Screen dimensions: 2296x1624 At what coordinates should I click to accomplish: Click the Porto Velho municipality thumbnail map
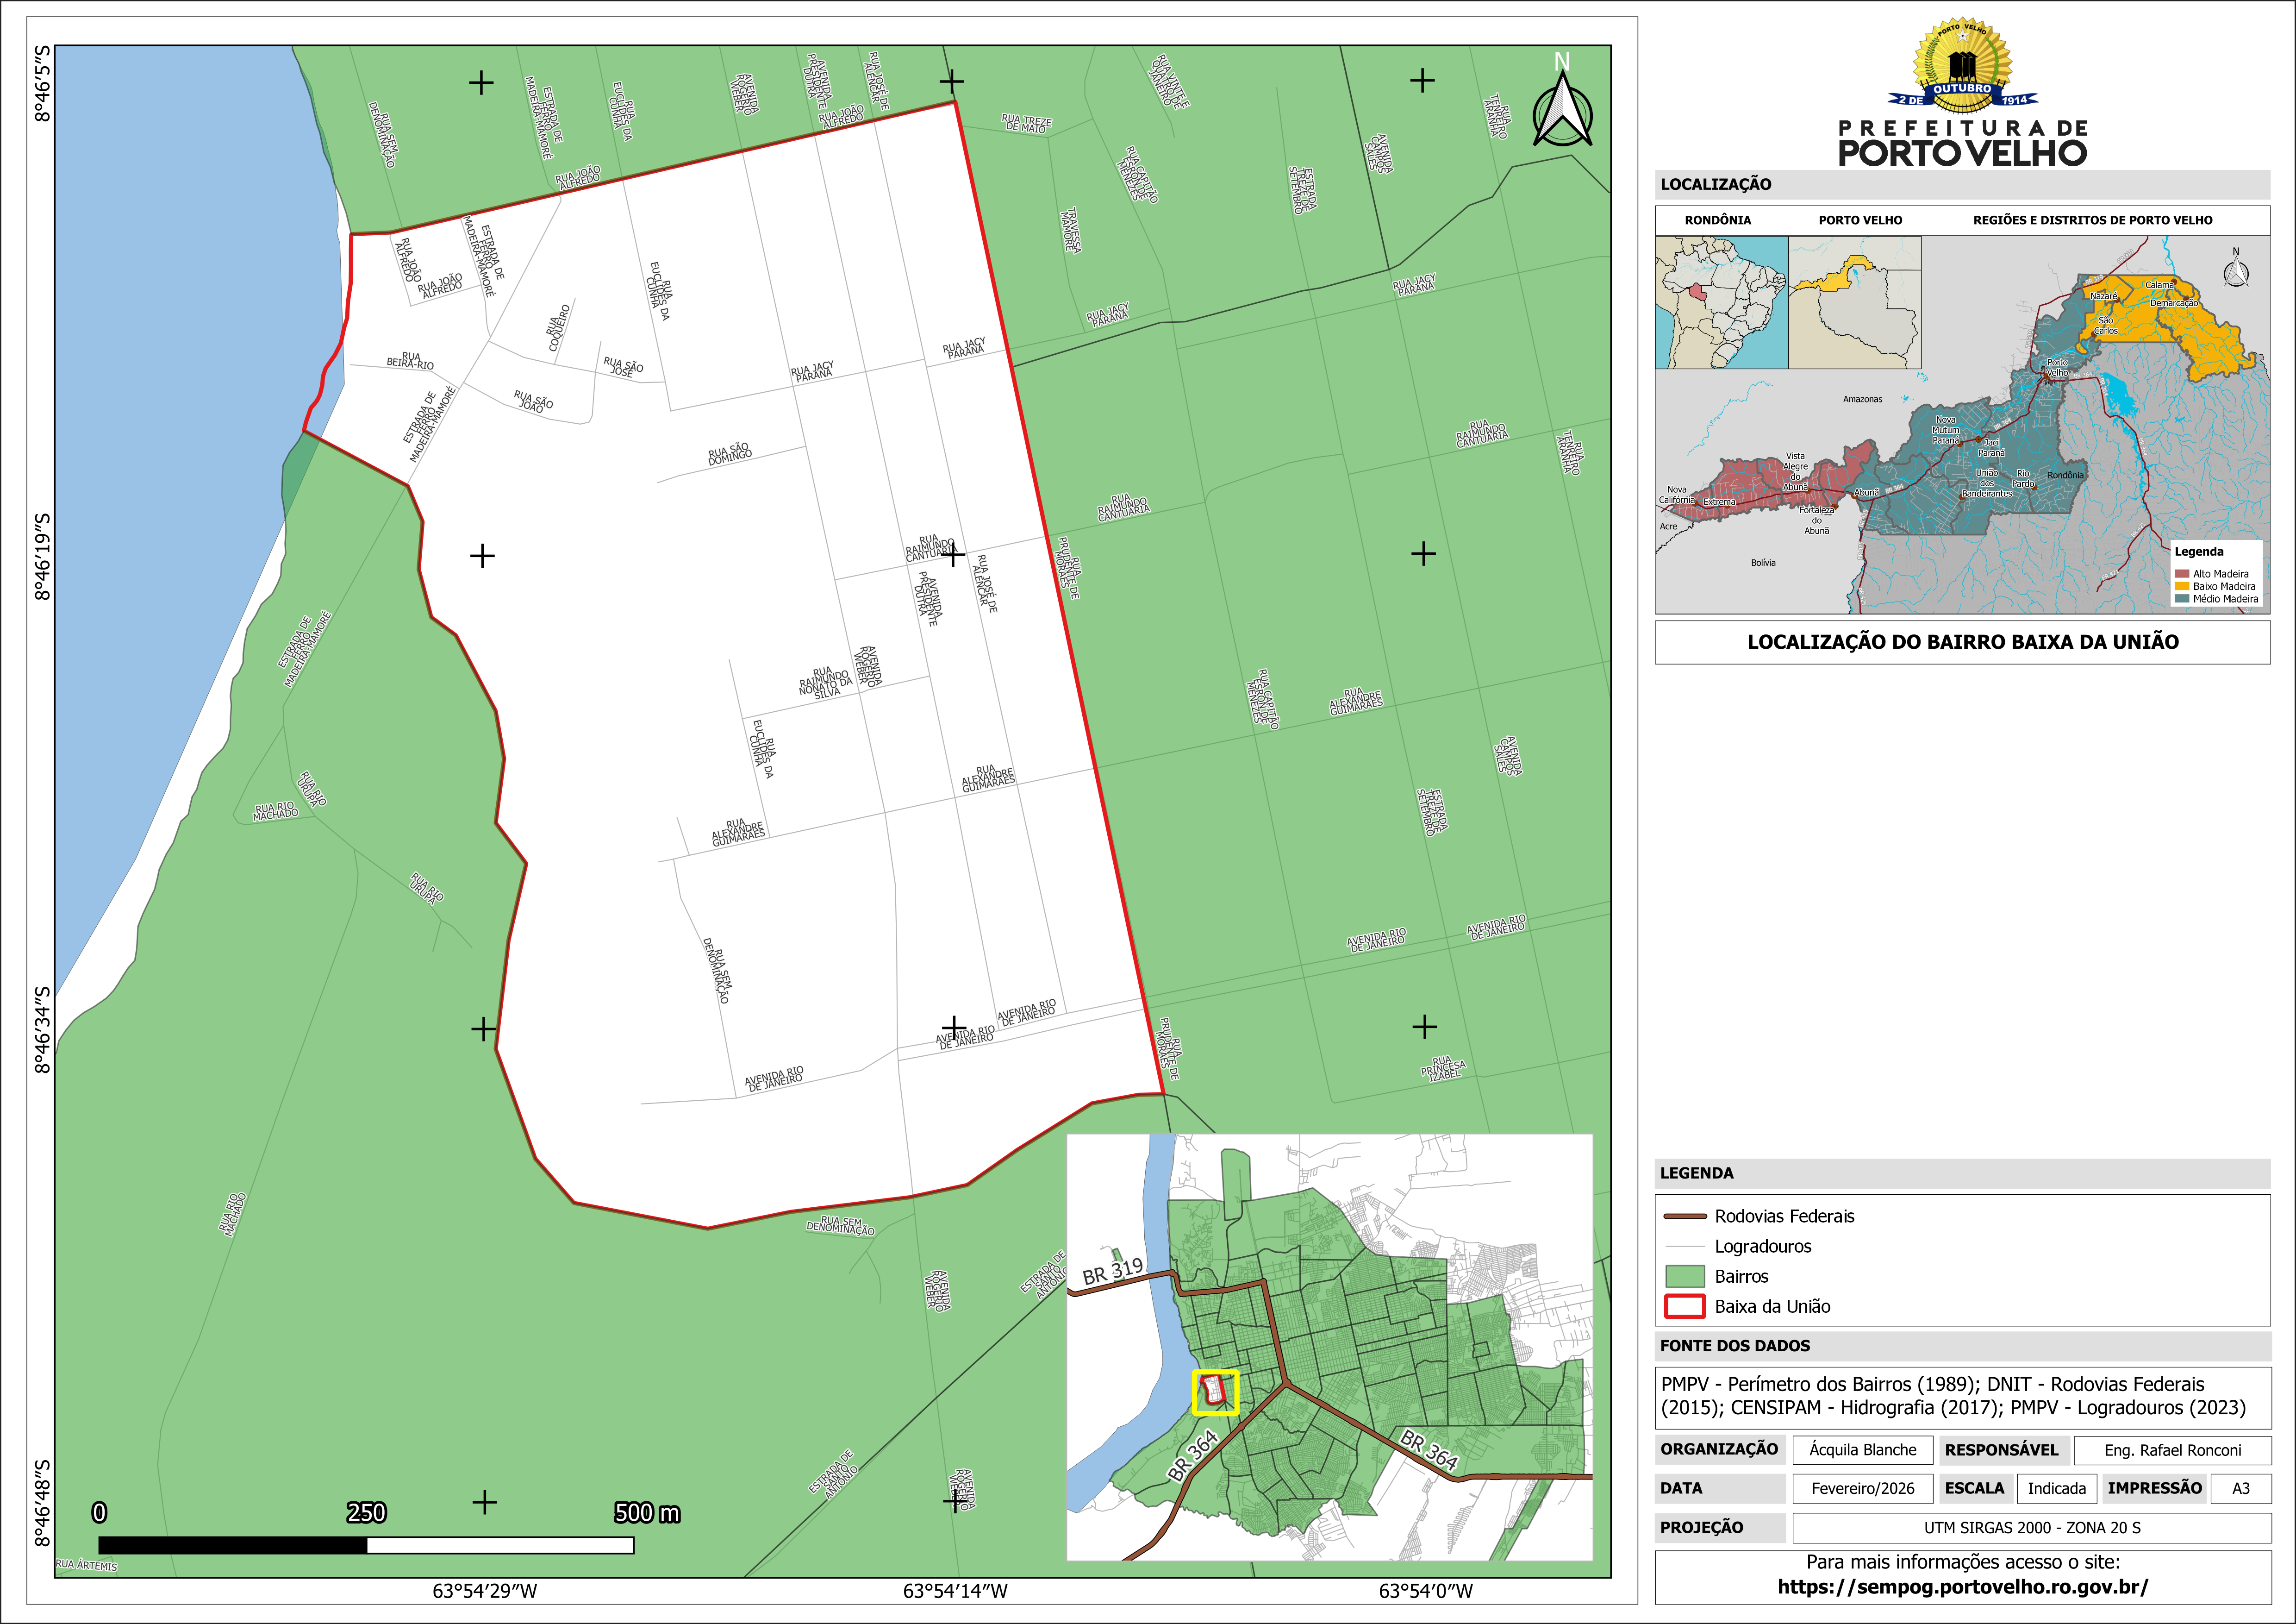[x=1854, y=302]
